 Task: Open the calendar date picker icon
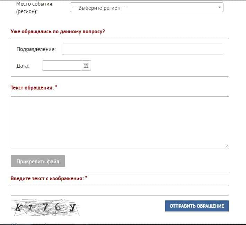pyautogui.click(x=86, y=66)
